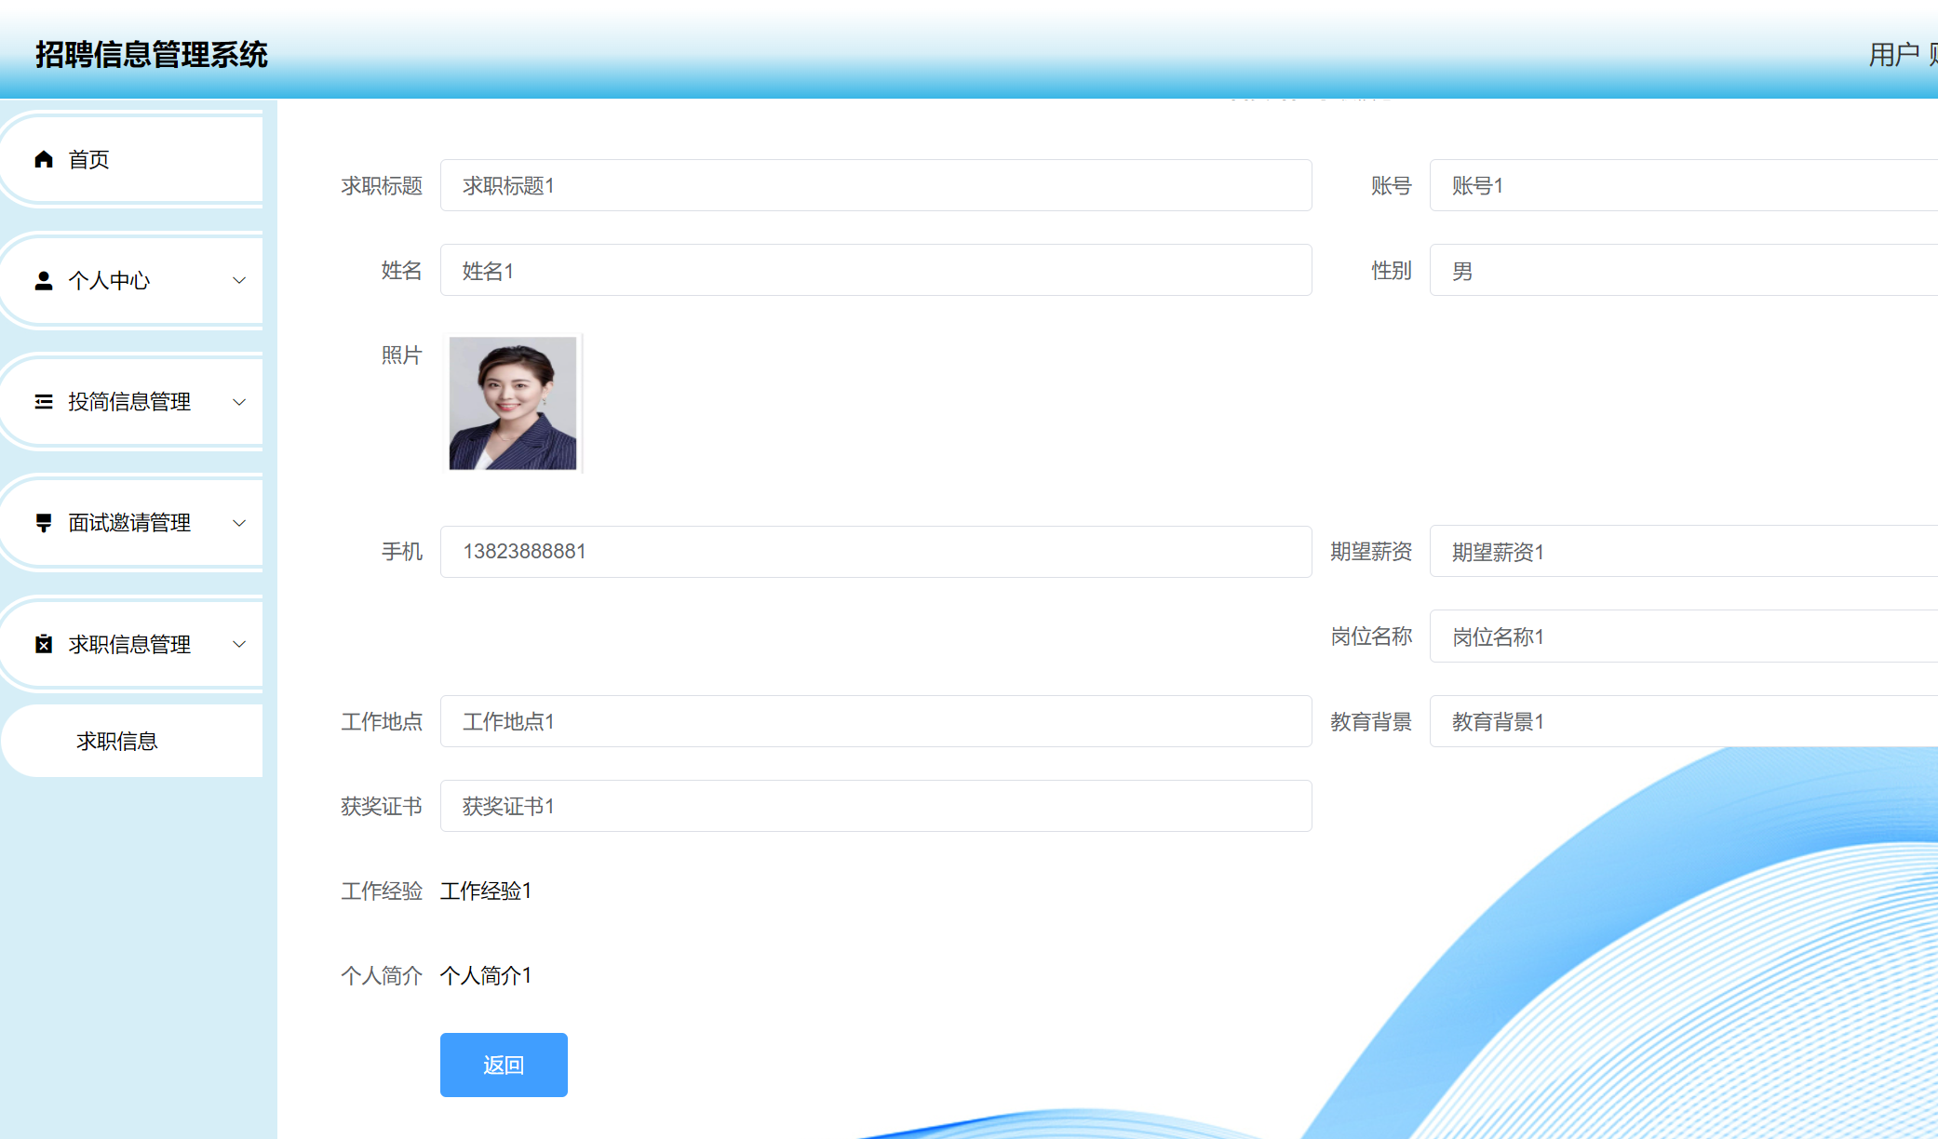Open the 求职信息 submenu item
The height and width of the screenshot is (1139, 1938).
point(117,741)
